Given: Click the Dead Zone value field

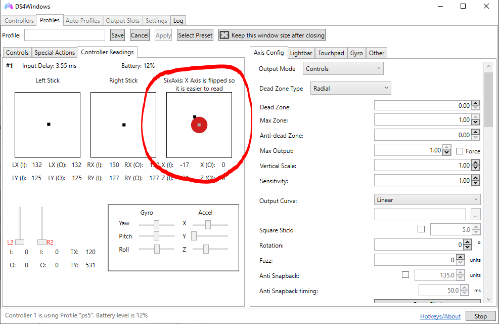Looking at the screenshot, I should [x=423, y=105].
